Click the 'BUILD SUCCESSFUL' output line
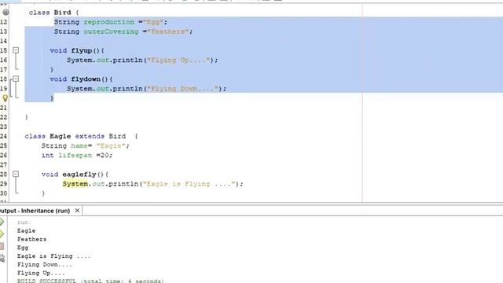Screen dimensions: 503x283 [x=90, y=281]
